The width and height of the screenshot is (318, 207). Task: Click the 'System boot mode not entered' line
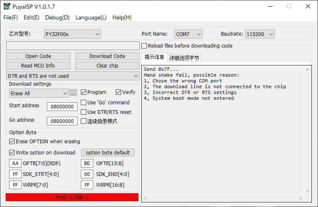click(x=189, y=98)
